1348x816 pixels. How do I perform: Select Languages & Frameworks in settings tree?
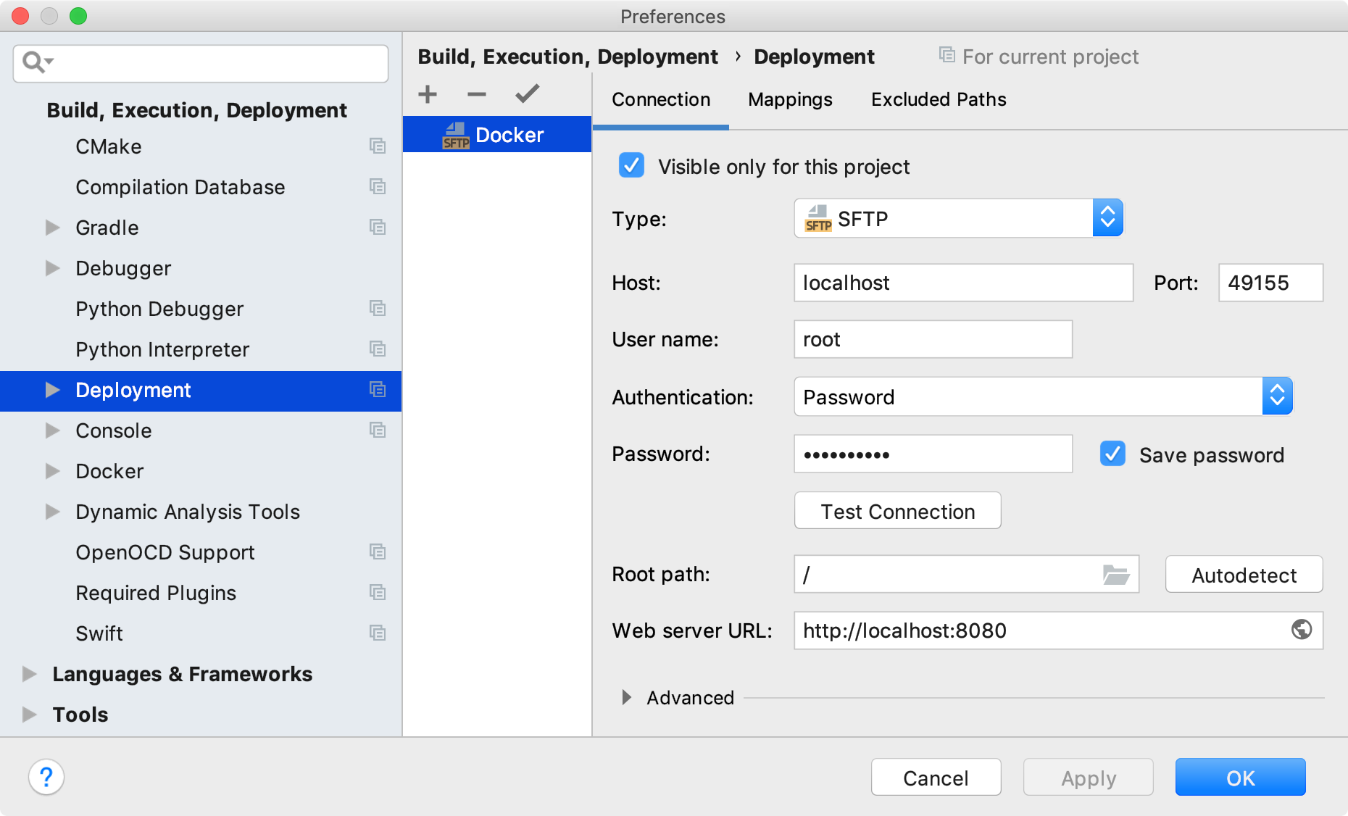coord(201,674)
